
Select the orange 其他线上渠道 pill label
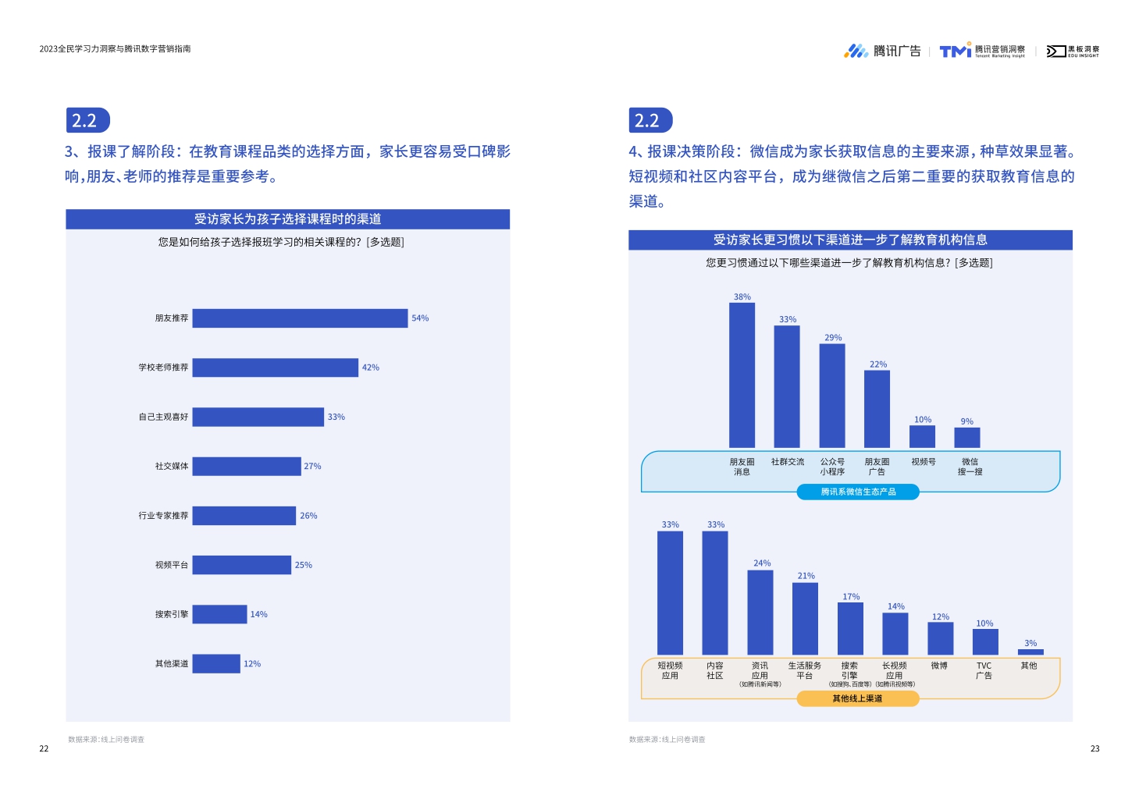tap(859, 698)
